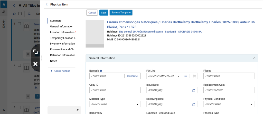Screen dimensions: 263x114
Task: Open the Receiving Date calendar picker
Action: click(x=194, y=105)
